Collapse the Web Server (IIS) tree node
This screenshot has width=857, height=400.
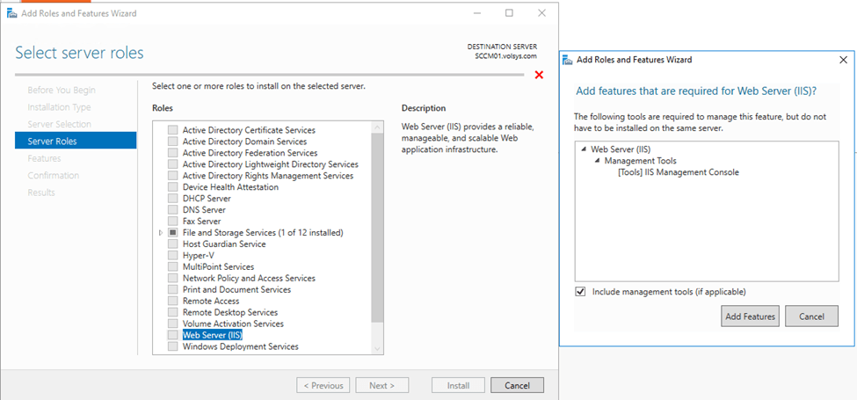pos(584,149)
